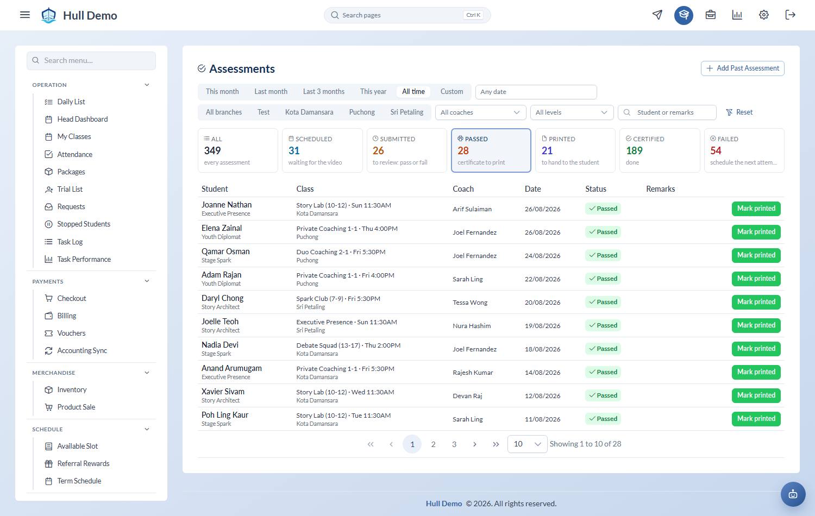This screenshot has width=815, height=516.
Task: Open the graduation cap academy icon
Action: coord(684,15)
